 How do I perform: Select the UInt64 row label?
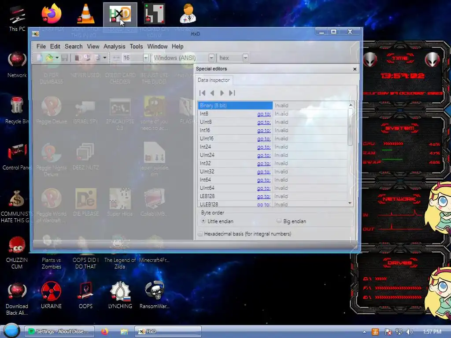207,188
